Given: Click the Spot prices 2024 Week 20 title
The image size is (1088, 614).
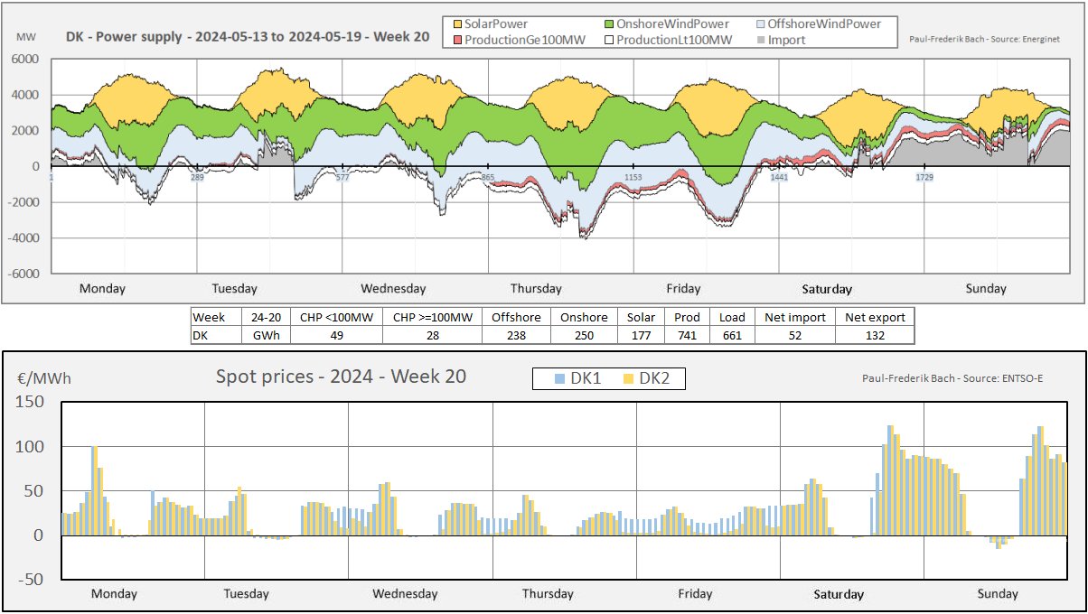Looking at the screenshot, I should click(341, 377).
